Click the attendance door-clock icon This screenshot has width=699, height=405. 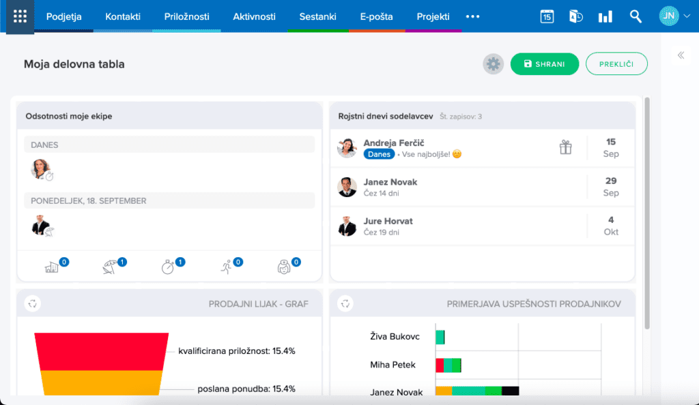coord(575,16)
